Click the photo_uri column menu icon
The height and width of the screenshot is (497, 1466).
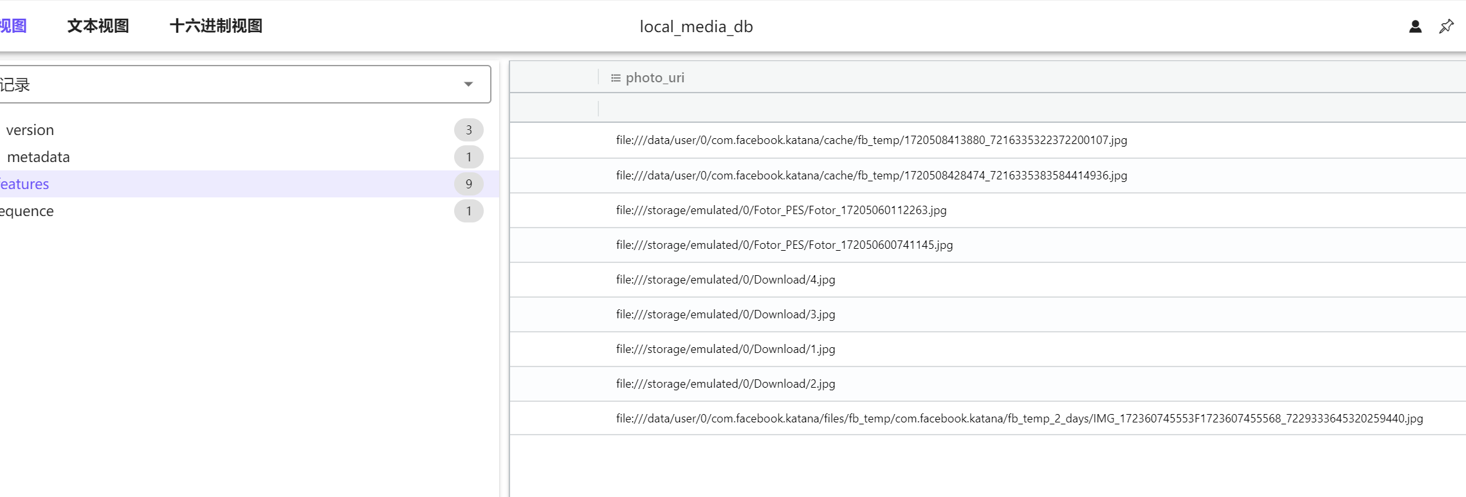pos(616,78)
